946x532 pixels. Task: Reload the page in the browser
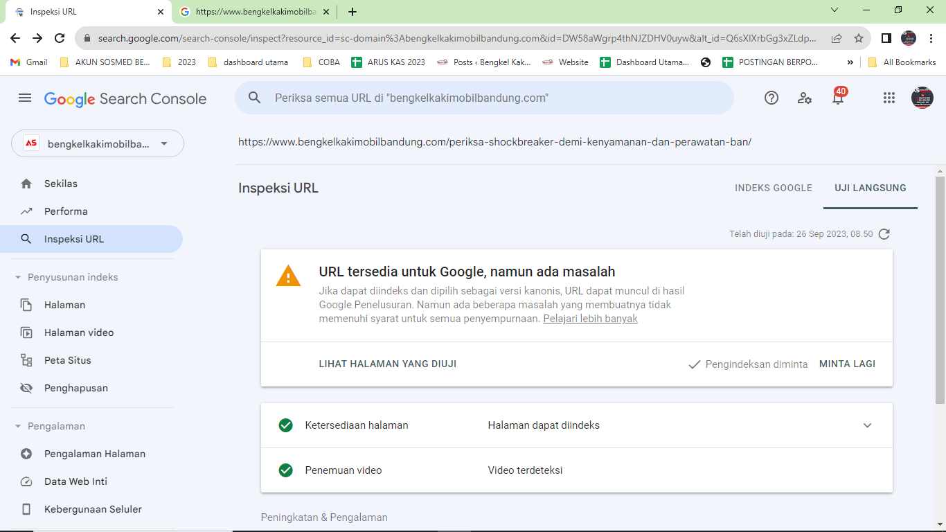[x=60, y=38]
